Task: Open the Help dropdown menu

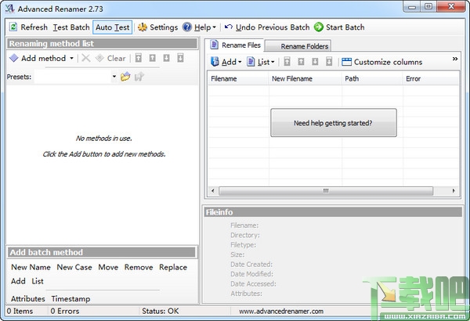Action: pyautogui.click(x=199, y=27)
